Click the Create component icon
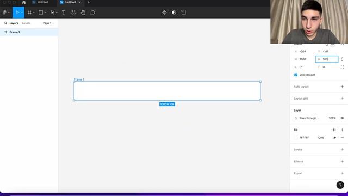Viewport: 348px width, 196px height. click(164, 13)
